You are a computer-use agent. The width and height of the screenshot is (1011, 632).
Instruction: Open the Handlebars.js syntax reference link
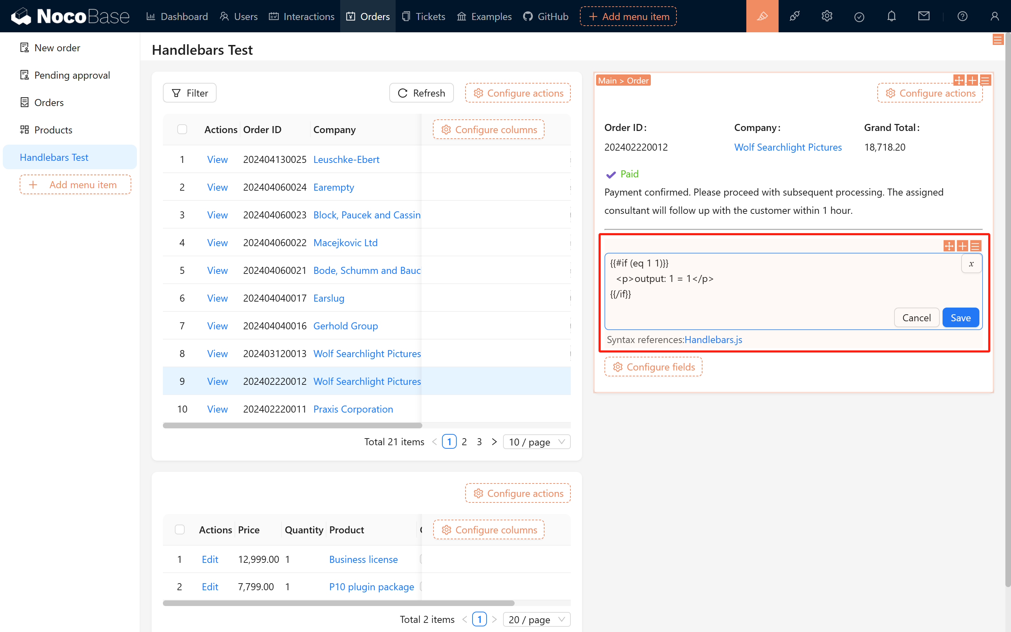pos(713,340)
